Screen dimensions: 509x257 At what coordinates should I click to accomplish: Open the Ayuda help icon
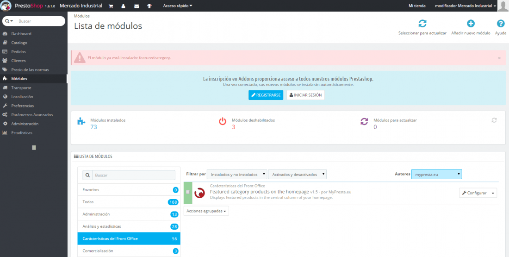[501, 24]
